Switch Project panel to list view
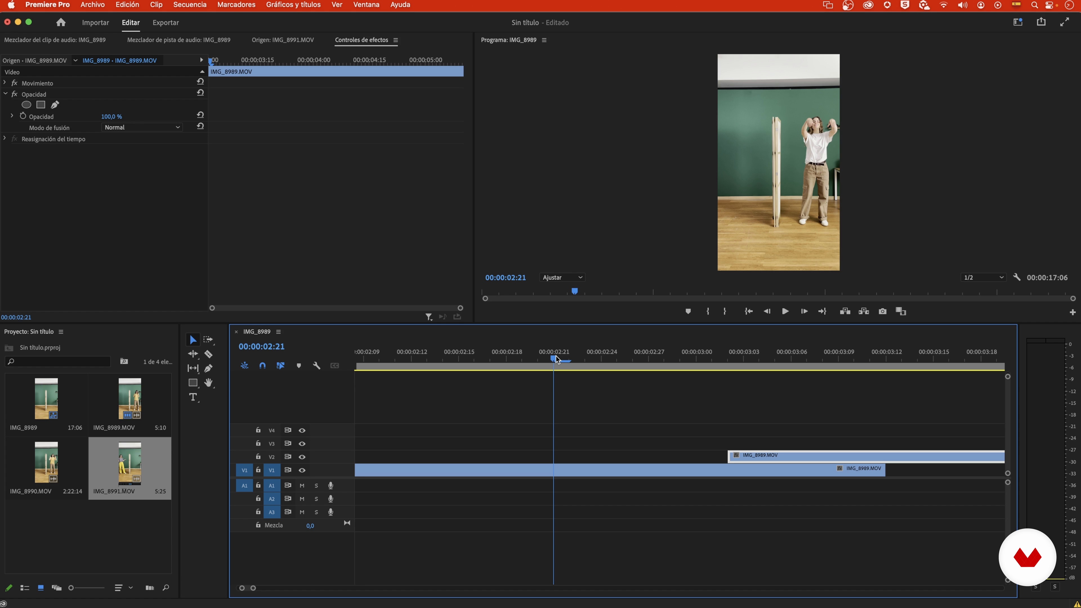 [25, 588]
